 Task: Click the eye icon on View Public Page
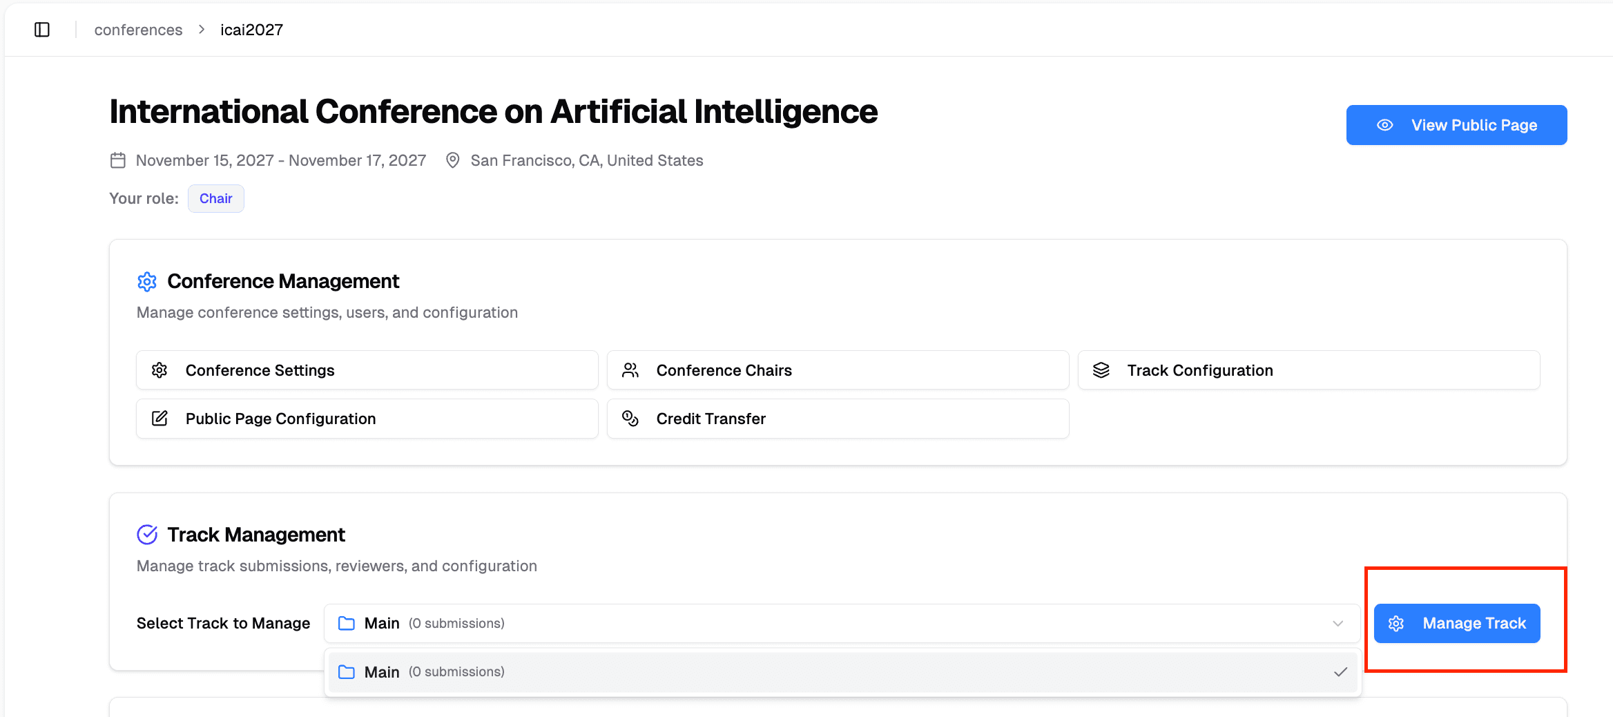(1384, 125)
